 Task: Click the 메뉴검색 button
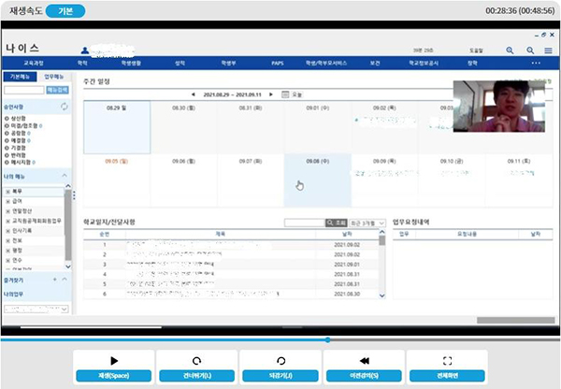57,90
